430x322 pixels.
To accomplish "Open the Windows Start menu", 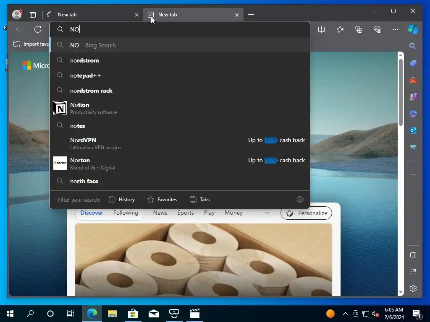I will click(x=10, y=314).
